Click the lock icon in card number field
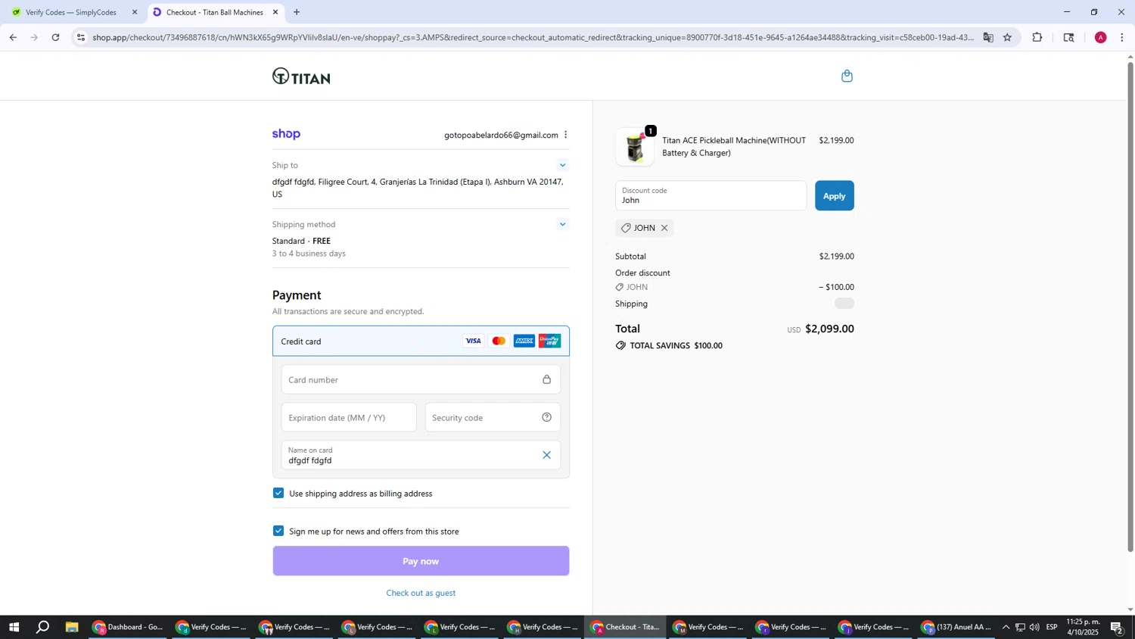The width and height of the screenshot is (1135, 639). (546, 379)
